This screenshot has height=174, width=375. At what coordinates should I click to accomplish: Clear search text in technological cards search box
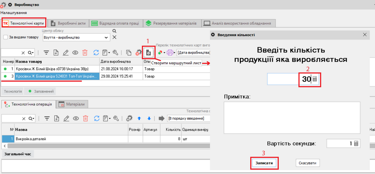23,52
